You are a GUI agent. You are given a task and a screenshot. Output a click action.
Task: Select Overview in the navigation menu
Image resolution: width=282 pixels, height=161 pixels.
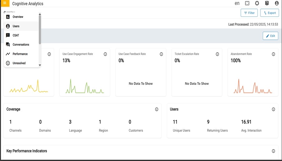(x=18, y=17)
